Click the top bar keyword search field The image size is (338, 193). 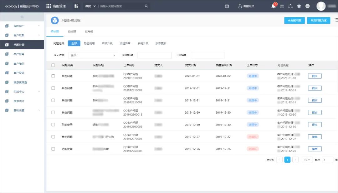pyautogui.click(x=121, y=6)
